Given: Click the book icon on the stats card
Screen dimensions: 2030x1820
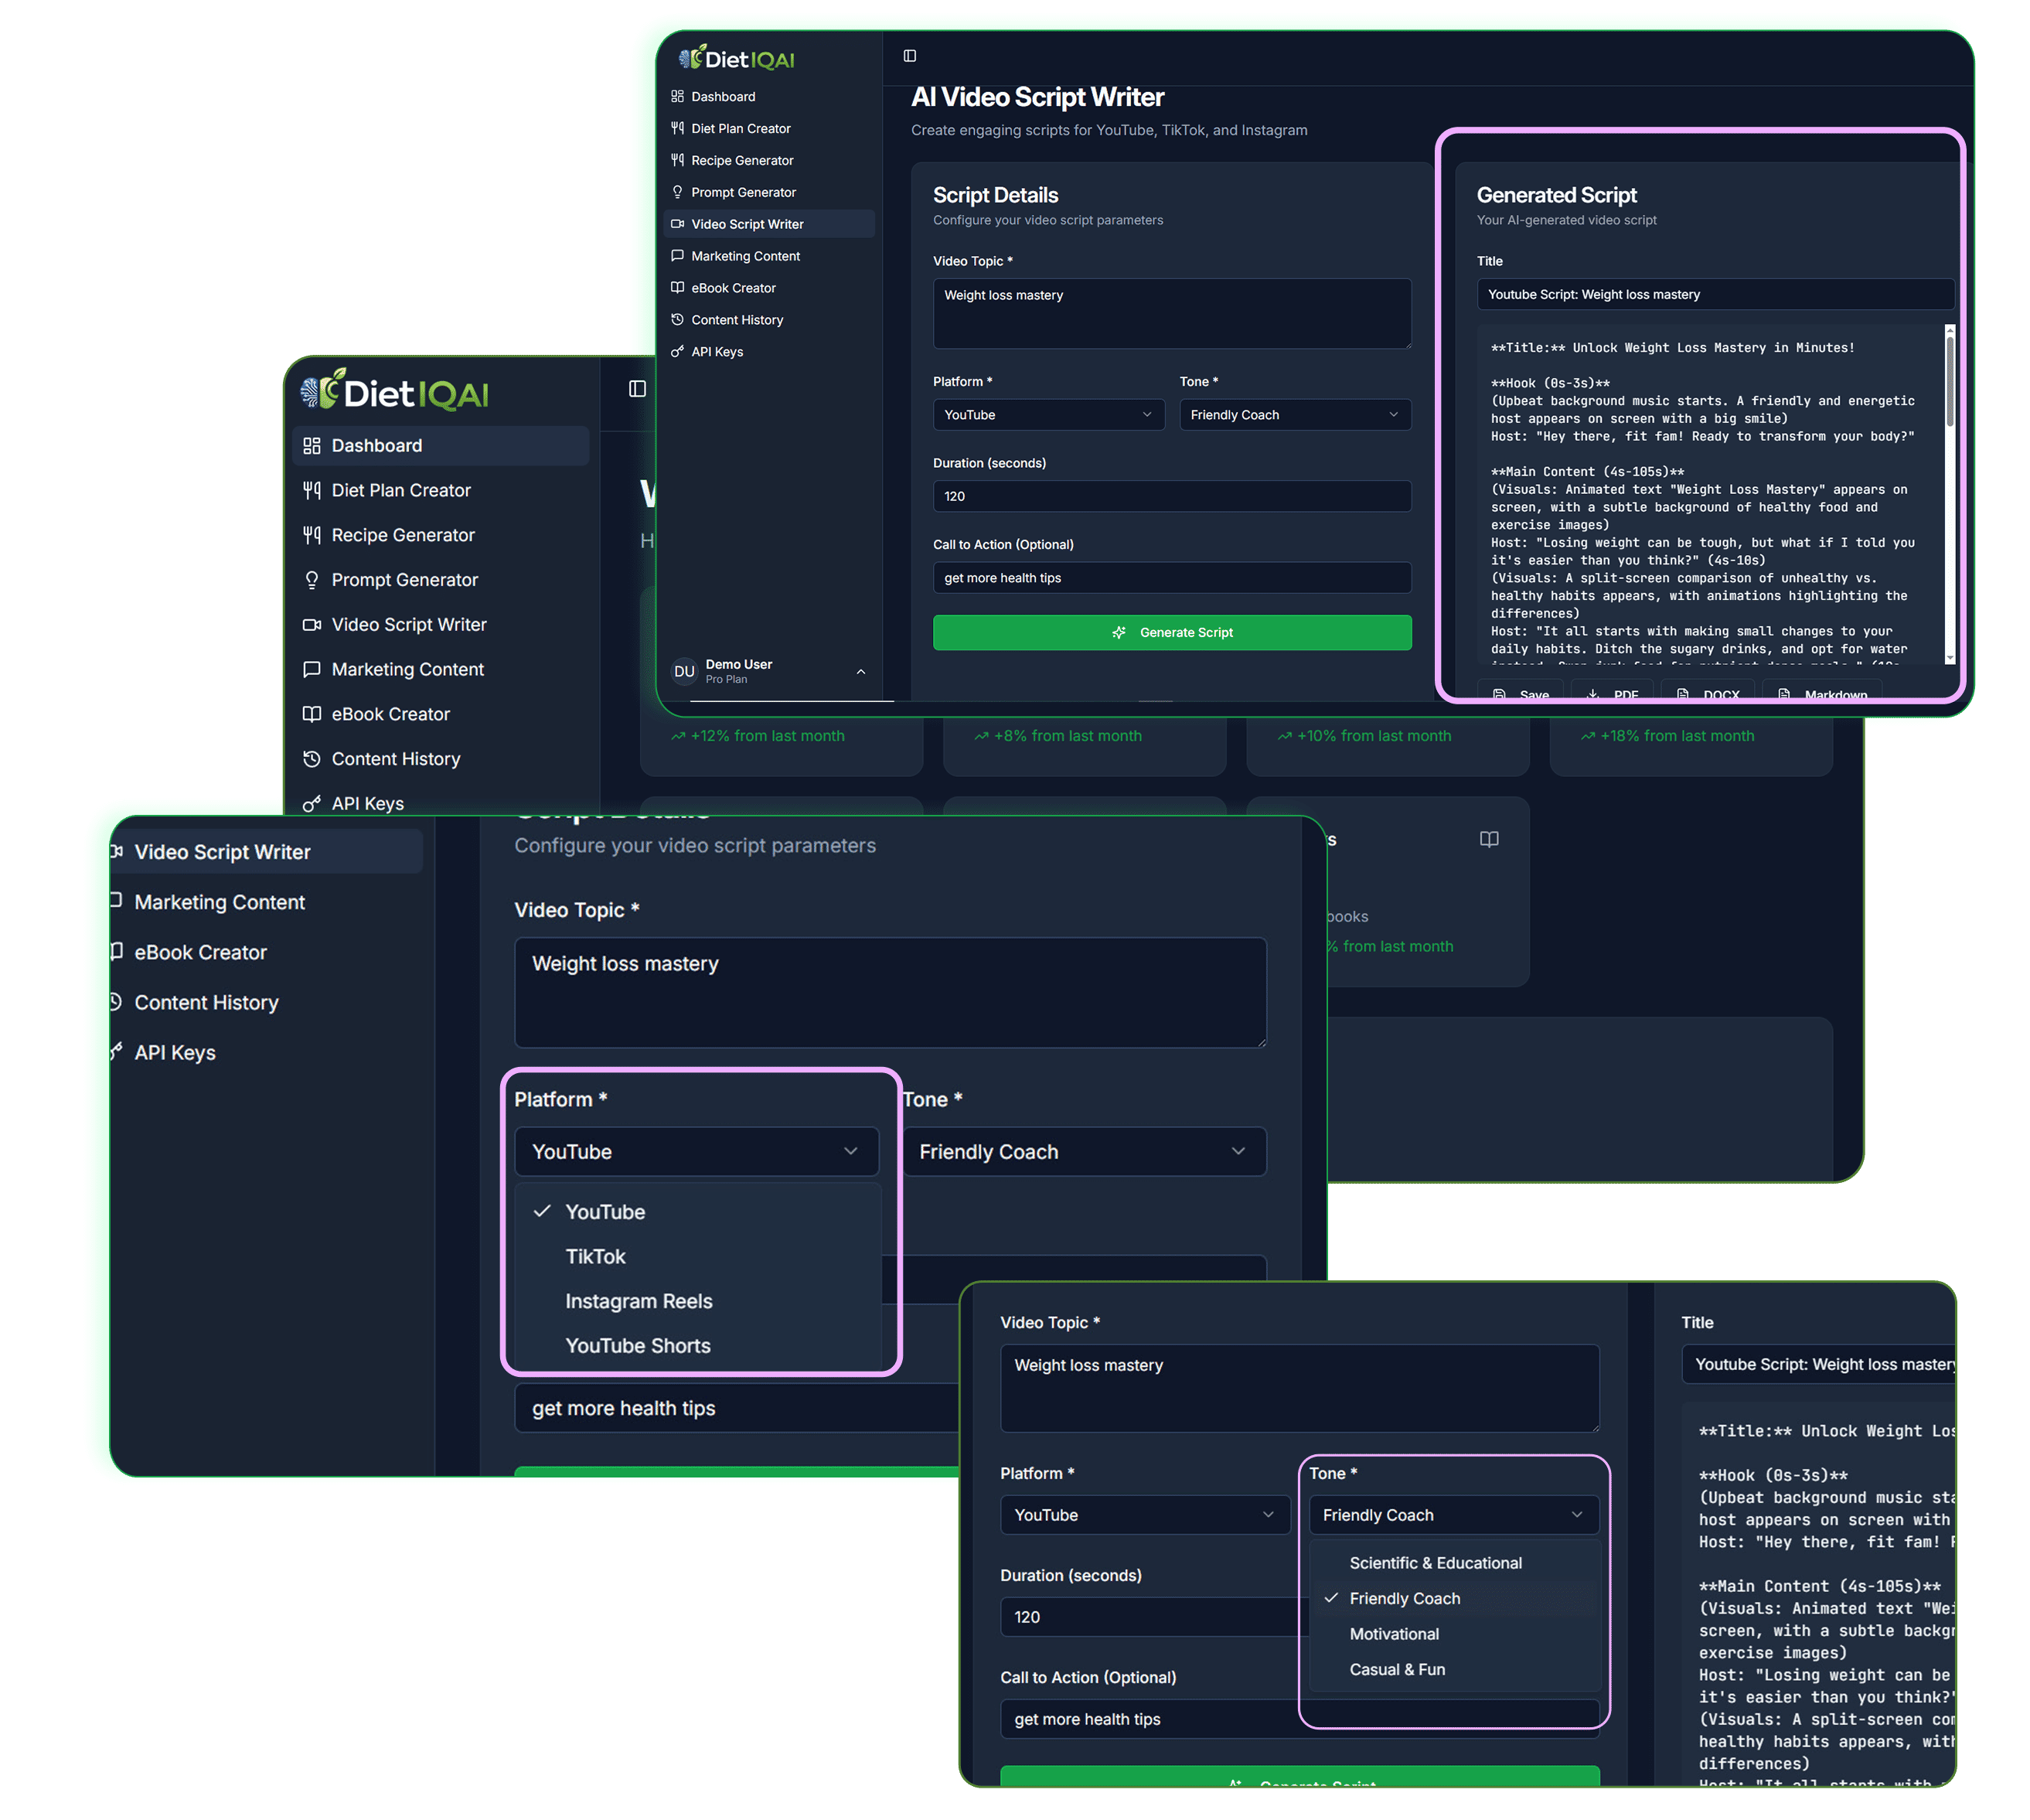Looking at the screenshot, I should [x=1489, y=839].
